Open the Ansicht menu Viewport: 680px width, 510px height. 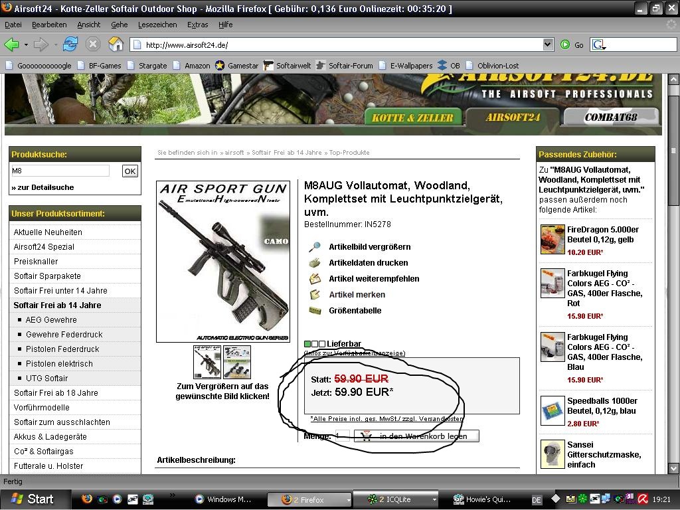89,25
